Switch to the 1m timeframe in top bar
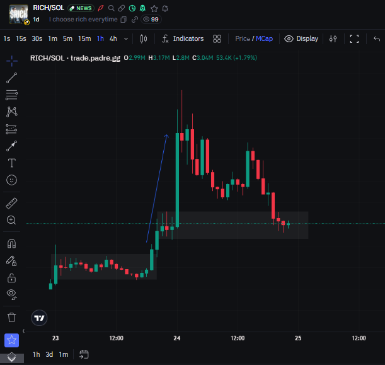 (x=52, y=39)
